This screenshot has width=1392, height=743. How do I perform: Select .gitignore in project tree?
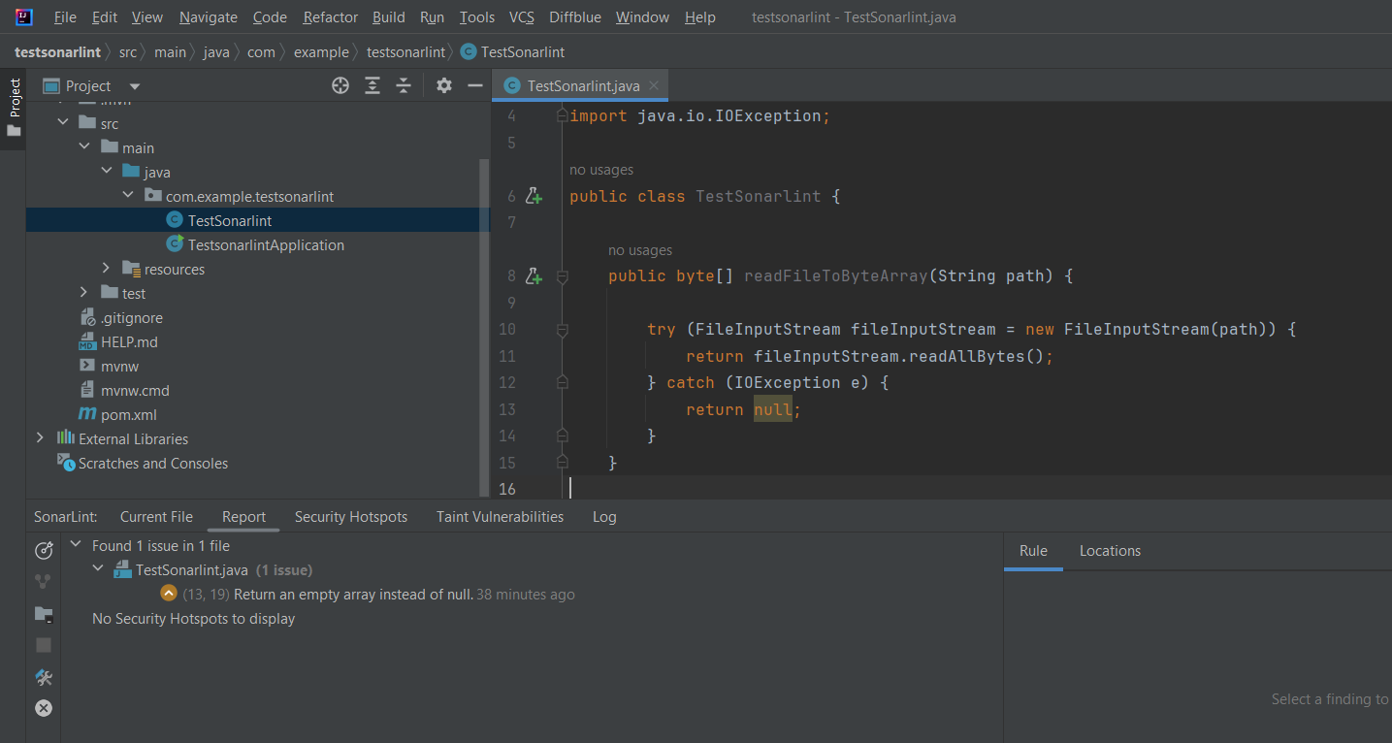pyautogui.click(x=132, y=318)
